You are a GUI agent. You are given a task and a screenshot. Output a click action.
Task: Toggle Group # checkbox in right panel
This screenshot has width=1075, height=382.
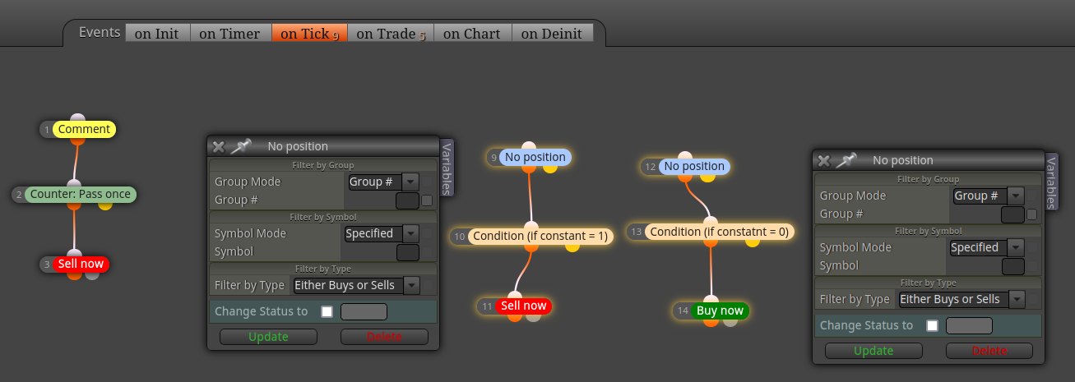[1032, 214]
